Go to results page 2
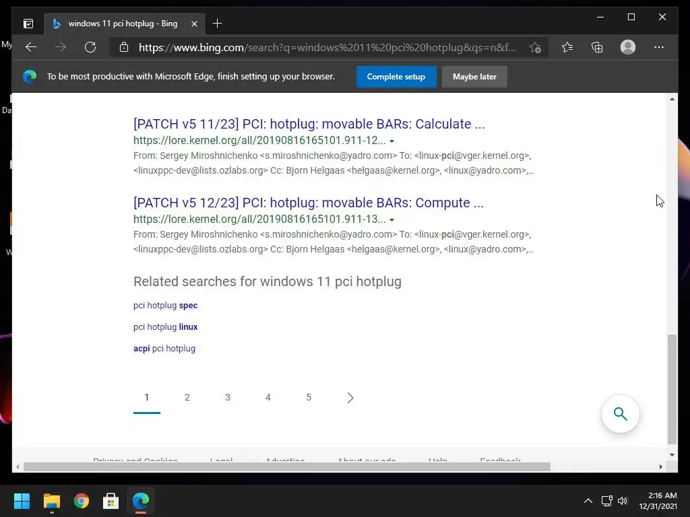This screenshot has height=517, width=690. click(x=187, y=397)
